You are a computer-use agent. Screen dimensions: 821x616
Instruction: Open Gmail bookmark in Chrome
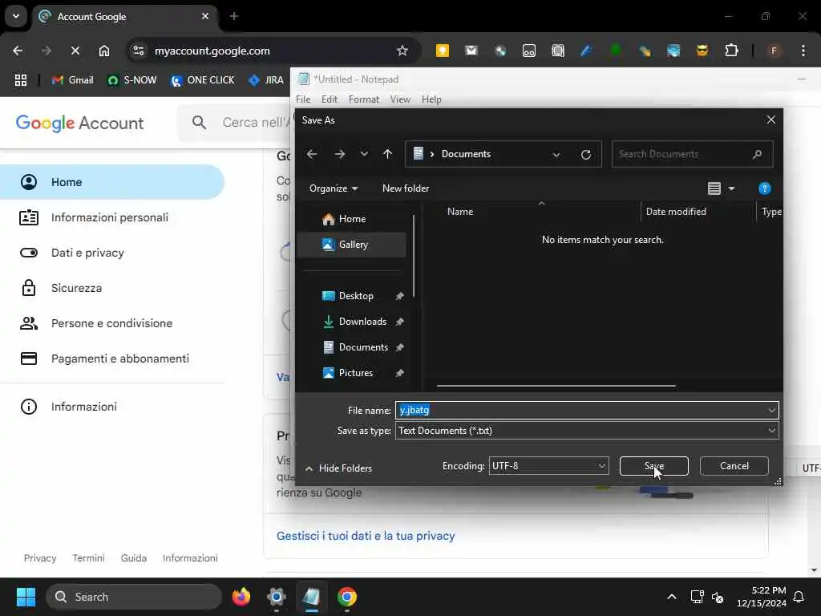tap(73, 80)
